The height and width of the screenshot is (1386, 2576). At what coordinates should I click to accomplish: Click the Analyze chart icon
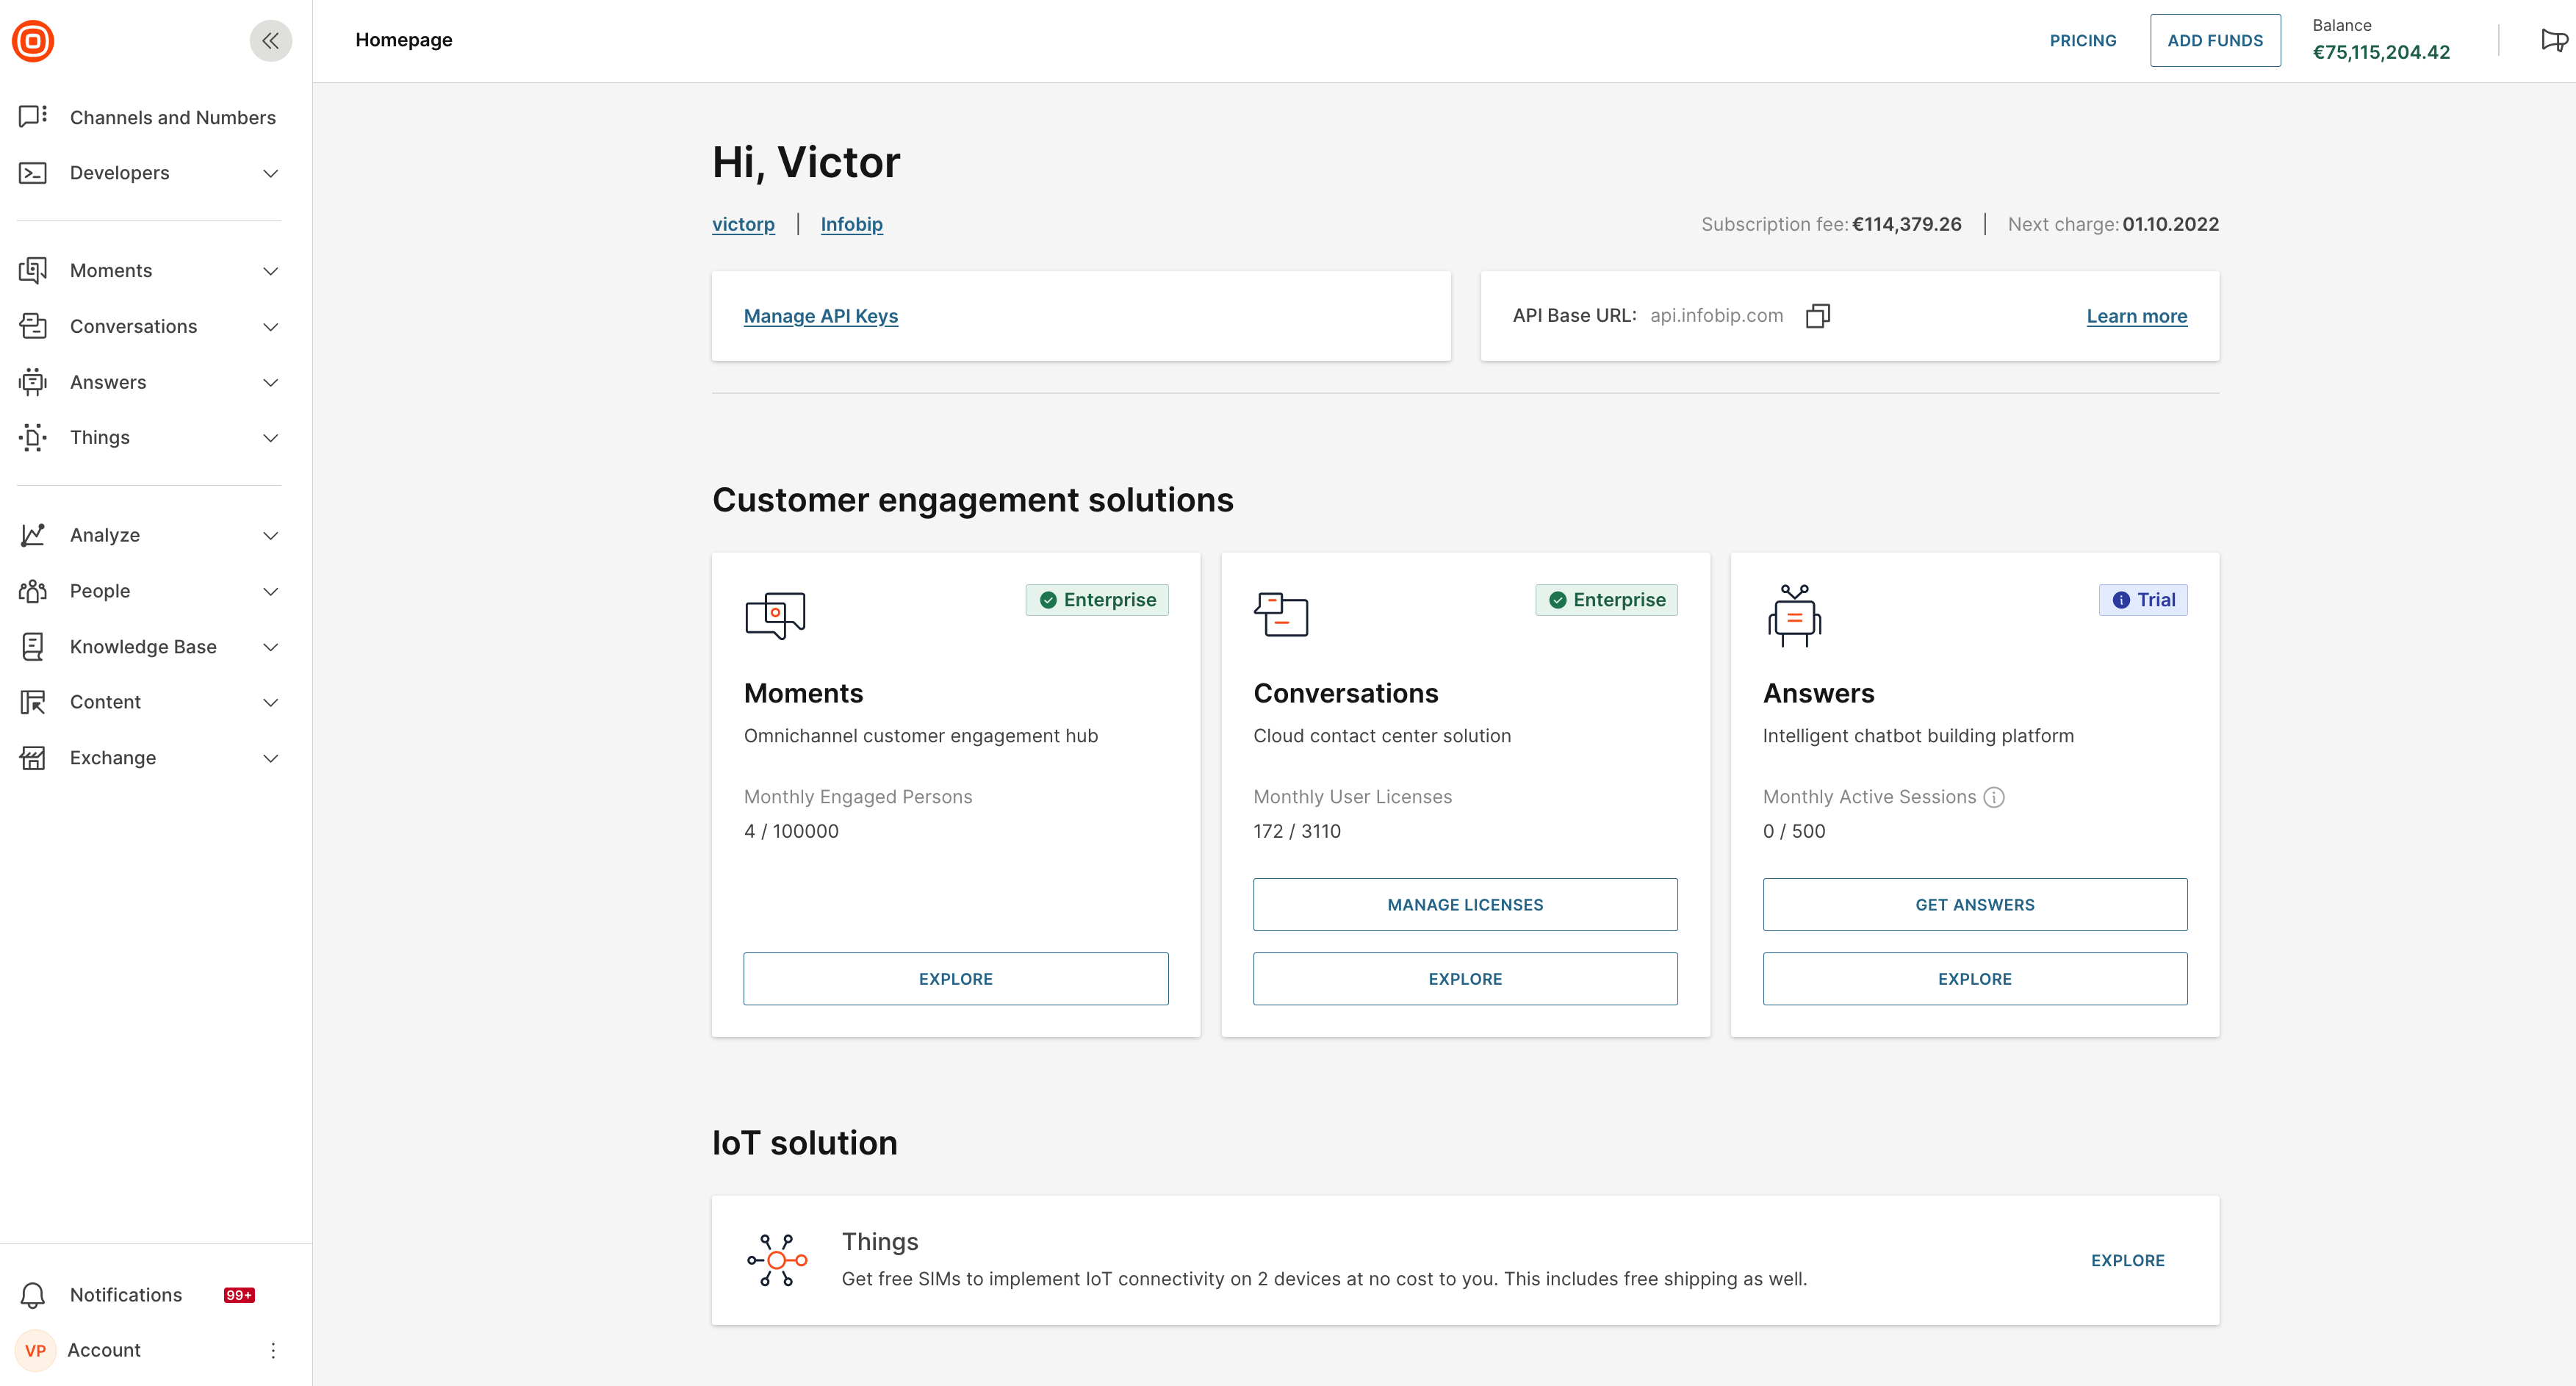(33, 535)
